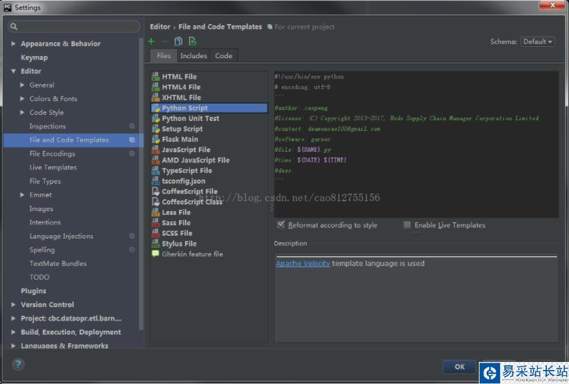Enable Live Templates checkbox

[407, 225]
